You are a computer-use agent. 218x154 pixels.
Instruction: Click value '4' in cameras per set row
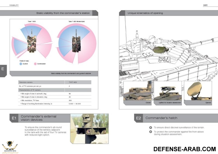(x=69, y=86)
